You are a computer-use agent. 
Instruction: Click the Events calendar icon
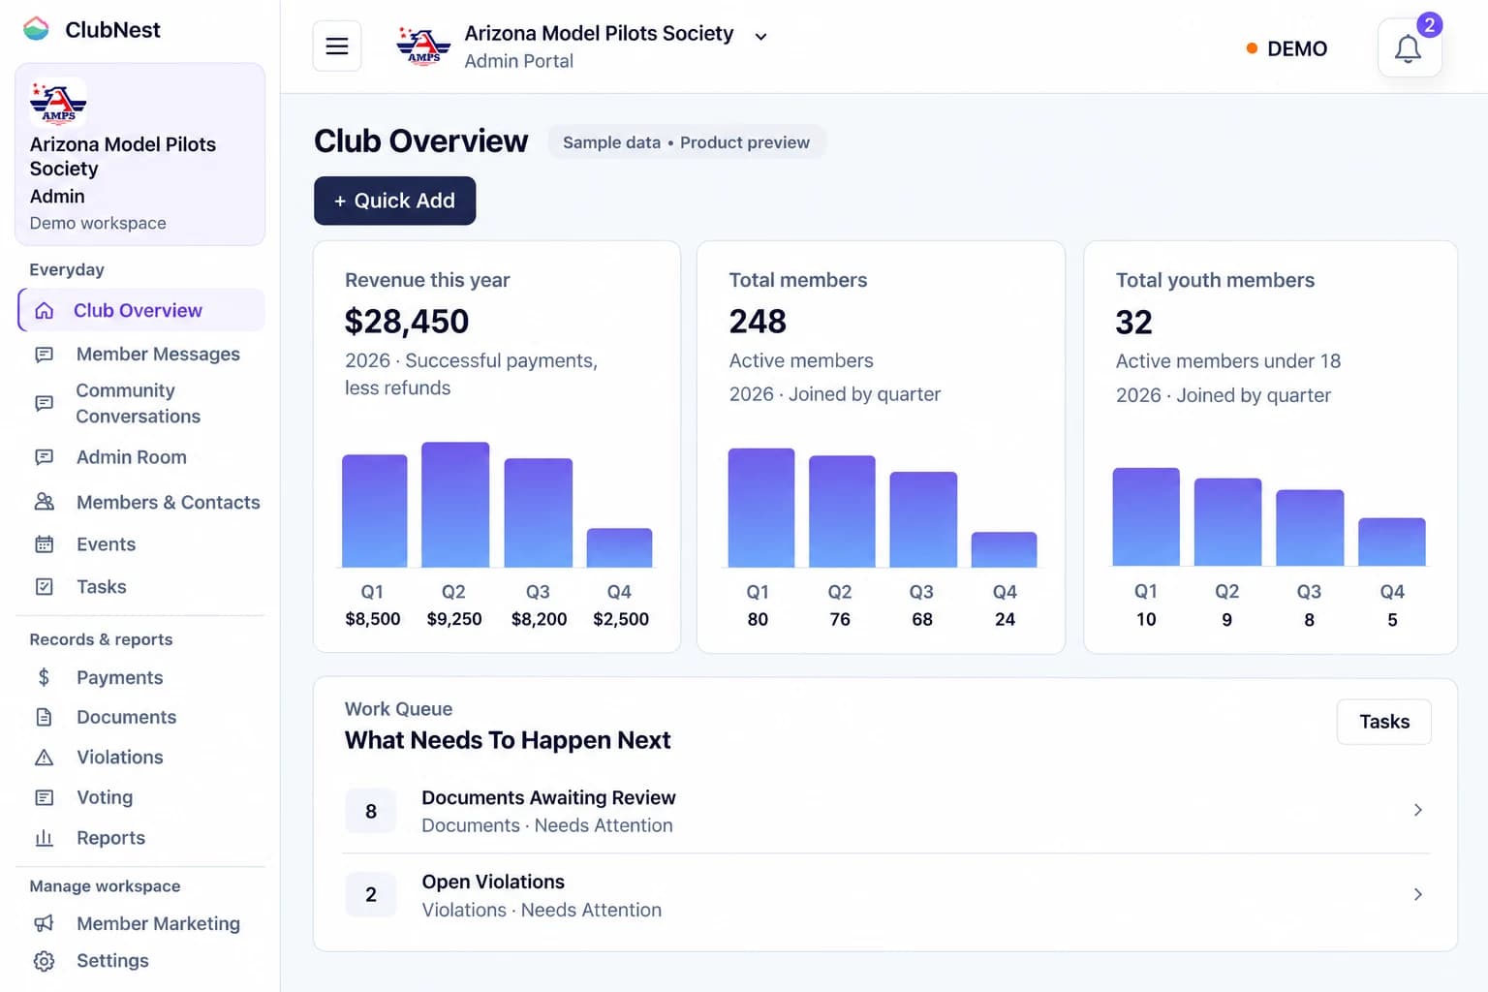point(45,544)
